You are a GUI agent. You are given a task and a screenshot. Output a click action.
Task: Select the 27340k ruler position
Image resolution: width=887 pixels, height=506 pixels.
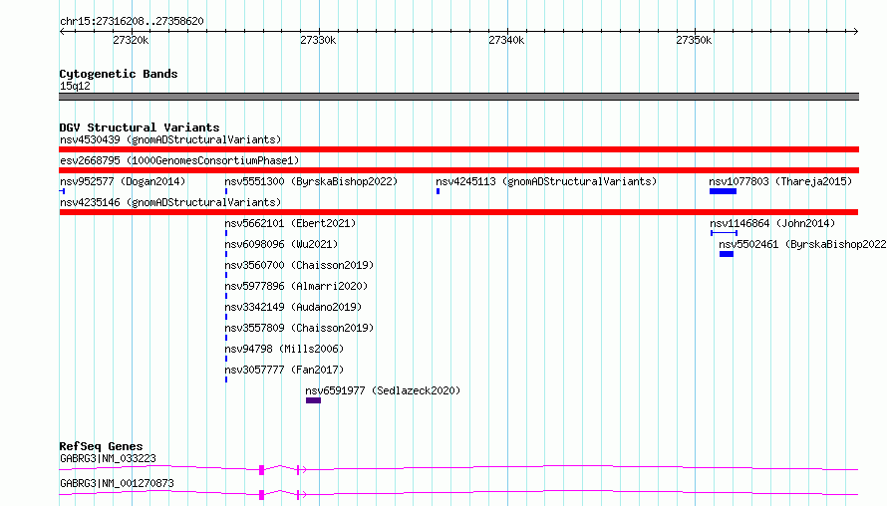tap(506, 40)
